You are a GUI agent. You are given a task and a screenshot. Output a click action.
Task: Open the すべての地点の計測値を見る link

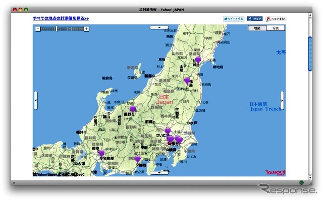click(x=61, y=19)
